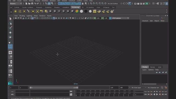This screenshot has width=176, height=99.
Task: Open the Rigging menu set dropdown
Action: pyautogui.click(x=16, y=4)
